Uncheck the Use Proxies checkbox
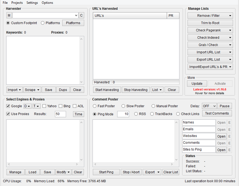Screen dimensions: 239x186 [8, 114]
